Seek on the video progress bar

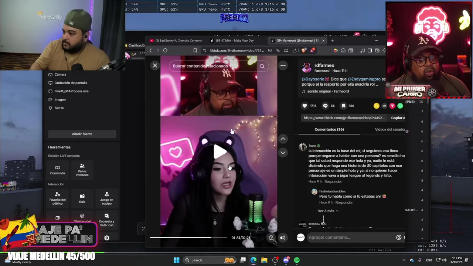click(x=188, y=238)
